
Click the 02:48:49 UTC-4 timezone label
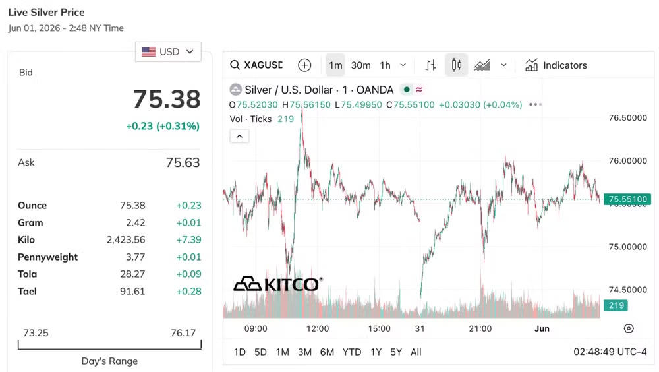pos(610,352)
